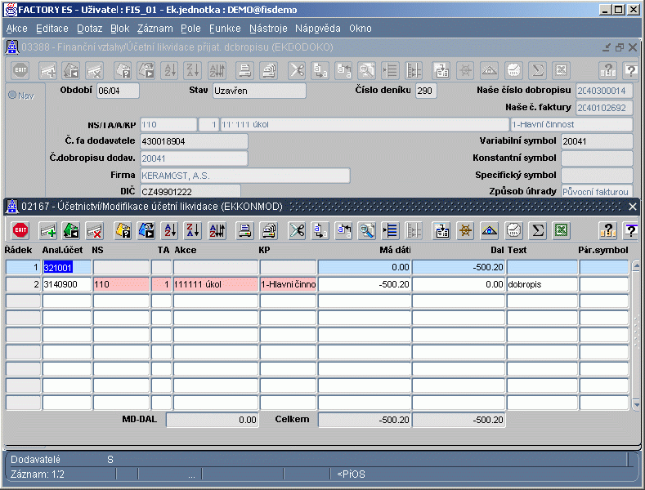Open the Funkce menu
645x490 pixels.
225,29
